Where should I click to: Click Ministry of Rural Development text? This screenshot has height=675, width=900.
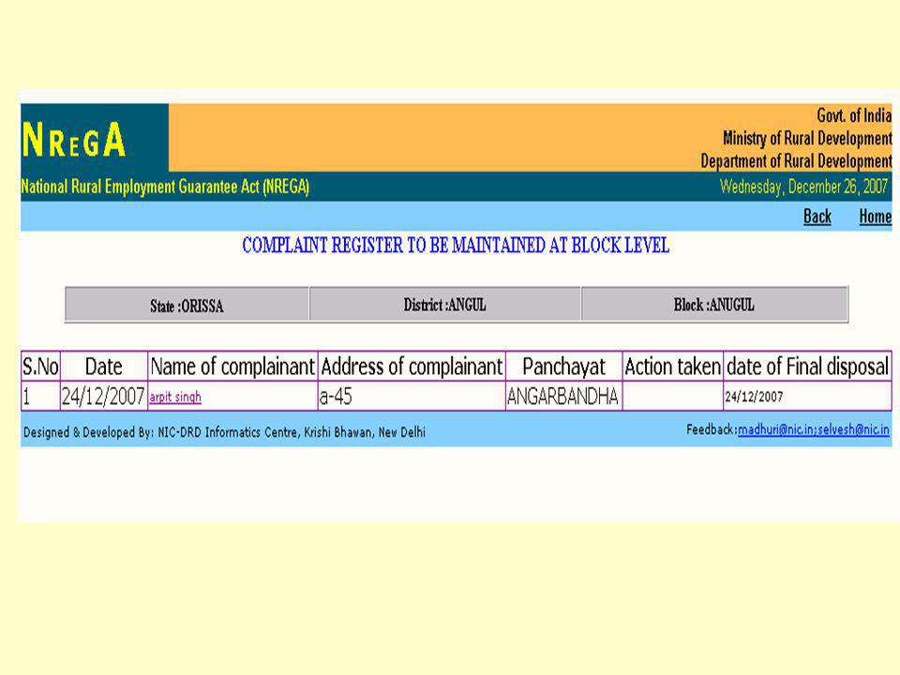click(x=807, y=139)
